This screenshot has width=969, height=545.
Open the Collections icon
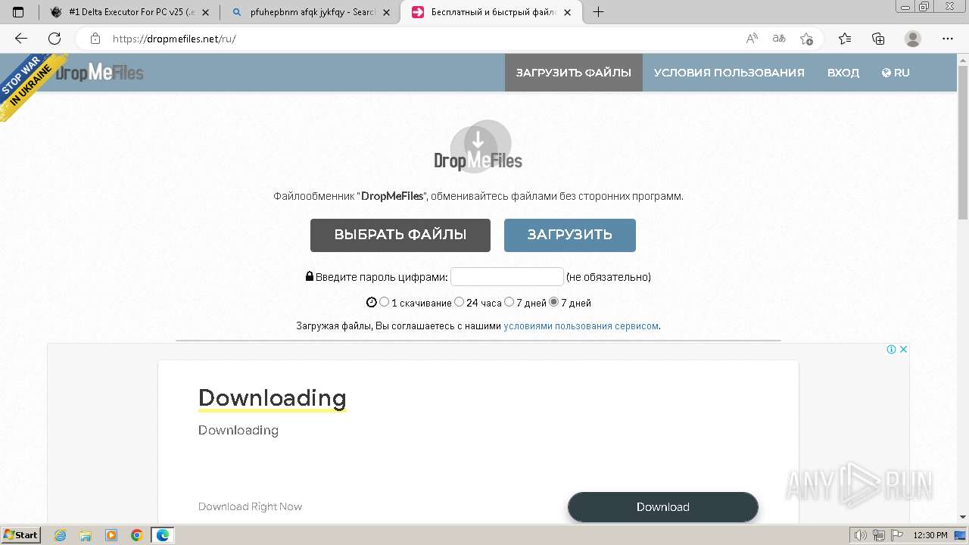[x=878, y=39]
